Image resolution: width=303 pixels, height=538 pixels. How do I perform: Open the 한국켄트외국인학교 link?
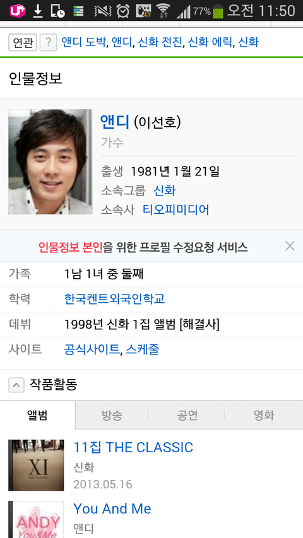click(115, 299)
